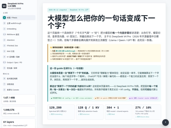Go to 全景 walkthrough in sidebar
Screen dimensions: 171x128
pyautogui.click(x=19, y=23)
